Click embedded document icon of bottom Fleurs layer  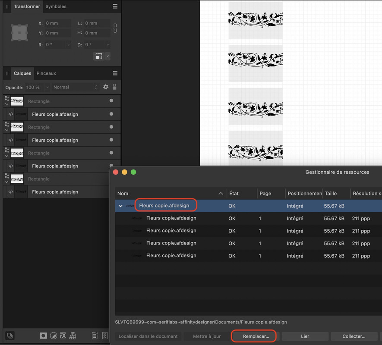10,191
